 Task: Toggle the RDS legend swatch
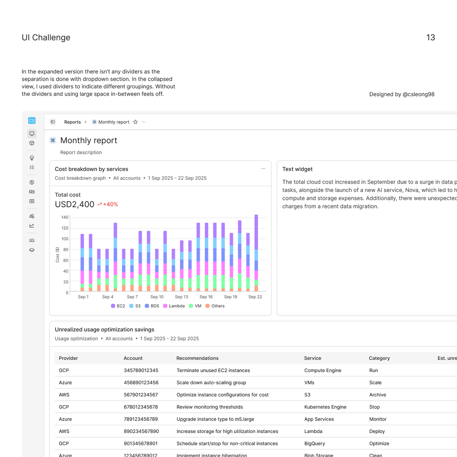147,306
